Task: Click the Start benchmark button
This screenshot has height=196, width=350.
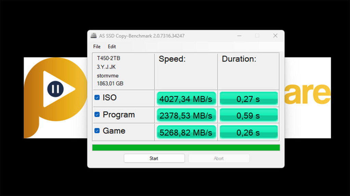Action: click(x=154, y=158)
